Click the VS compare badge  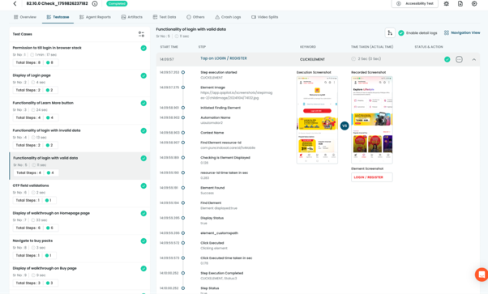point(345,126)
